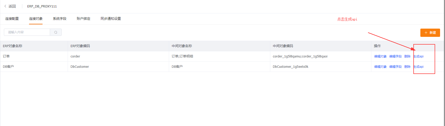
Task: Open the 账户绑定 tab
Action: point(84,19)
